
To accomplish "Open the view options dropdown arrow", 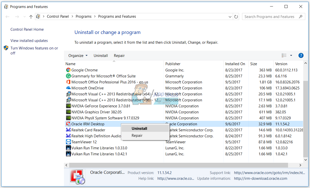I will 291,55.
